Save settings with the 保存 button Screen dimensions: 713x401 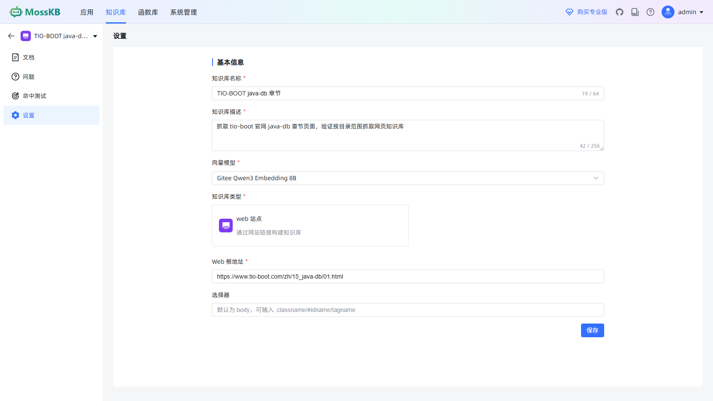pyautogui.click(x=593, y=330)
